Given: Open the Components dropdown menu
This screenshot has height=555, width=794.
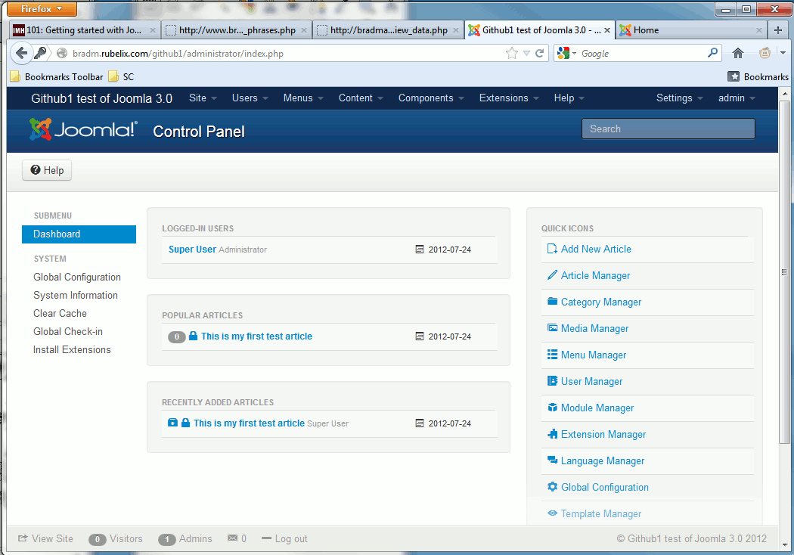Looking at the screenshot, I should coord(432,98).
